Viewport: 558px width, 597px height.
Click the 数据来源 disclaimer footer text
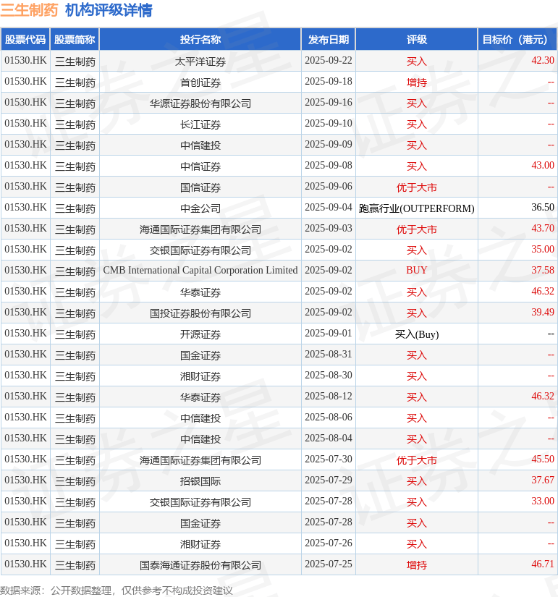117,590
